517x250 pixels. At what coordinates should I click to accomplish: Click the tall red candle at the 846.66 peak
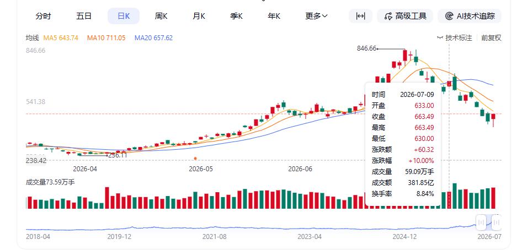click(x=405, y=55)
